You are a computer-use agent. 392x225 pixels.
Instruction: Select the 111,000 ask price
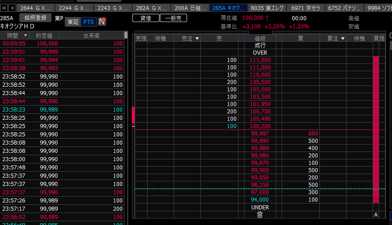(x=260, y=67)
